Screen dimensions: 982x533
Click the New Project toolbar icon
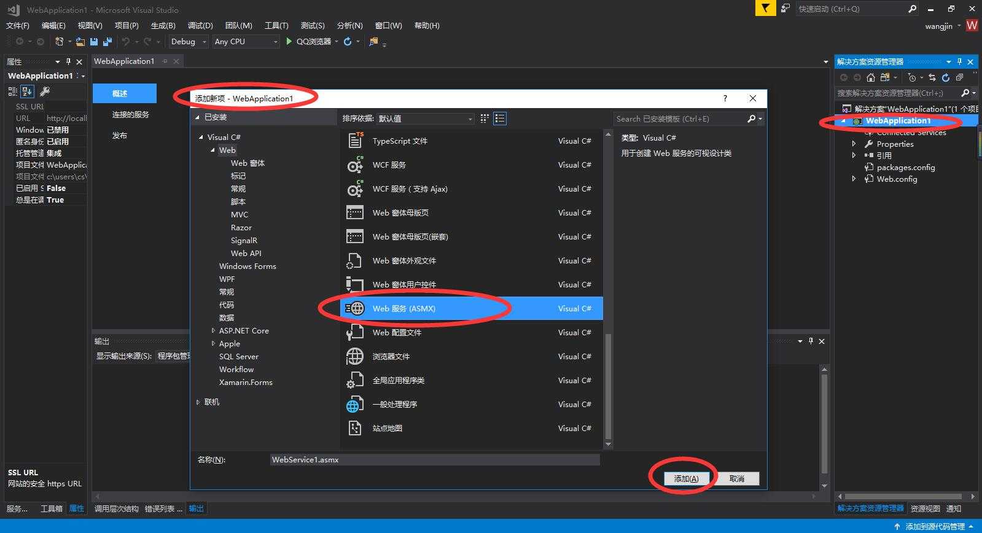tap(60, 41)
